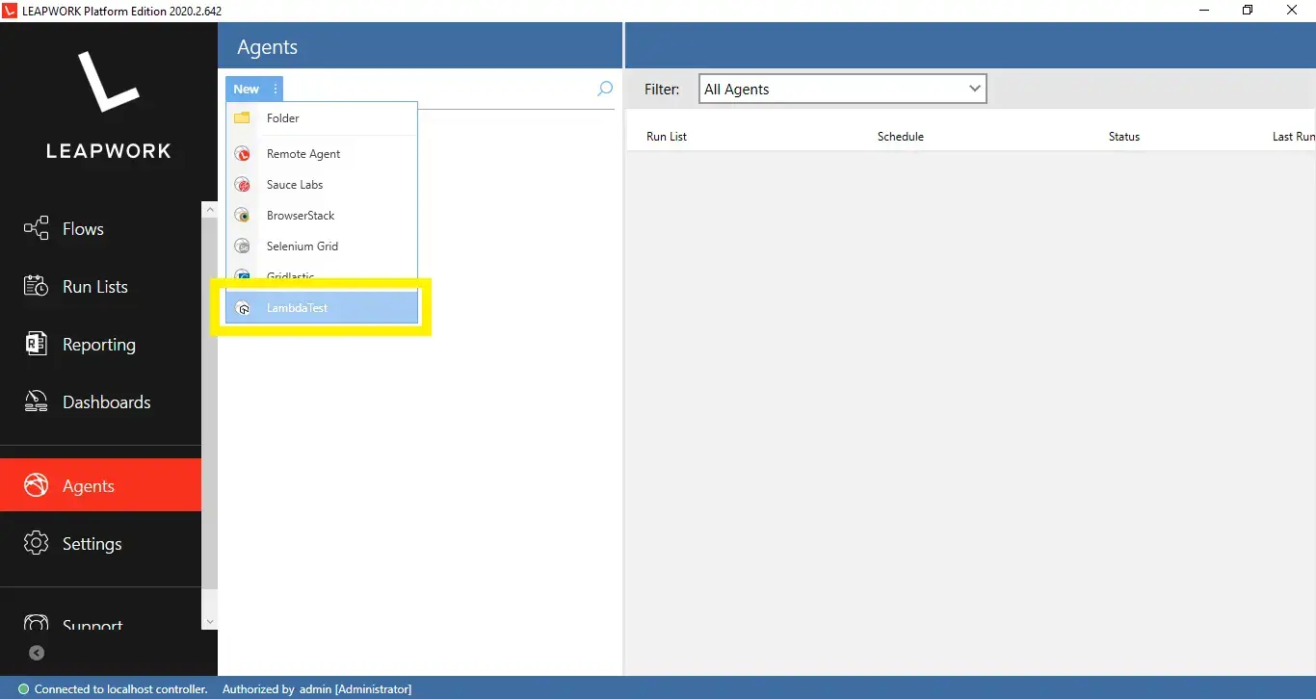Collapse the sidebar with the back arrow
This screenshot has height=699, width=1316.
[x=37, y=653]
